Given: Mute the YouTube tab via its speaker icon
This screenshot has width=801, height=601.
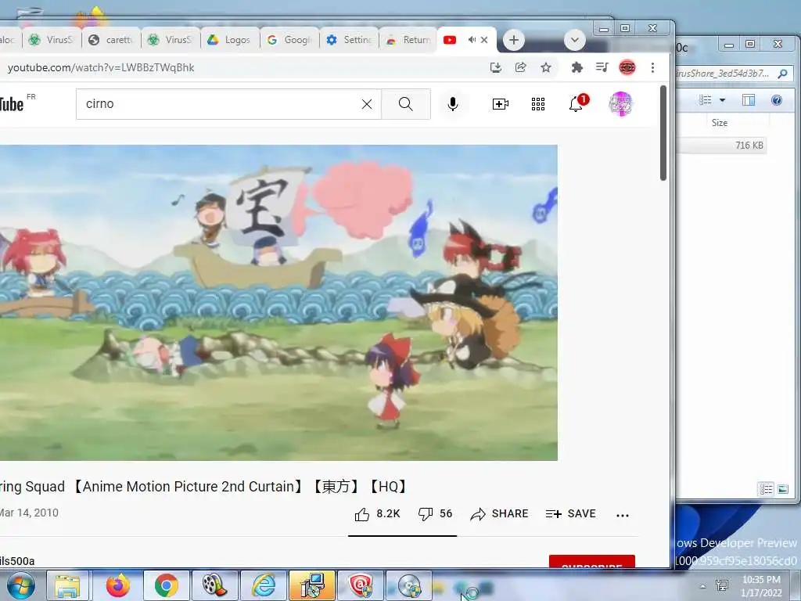Looking at the screenshot, I should click(472, 40).
